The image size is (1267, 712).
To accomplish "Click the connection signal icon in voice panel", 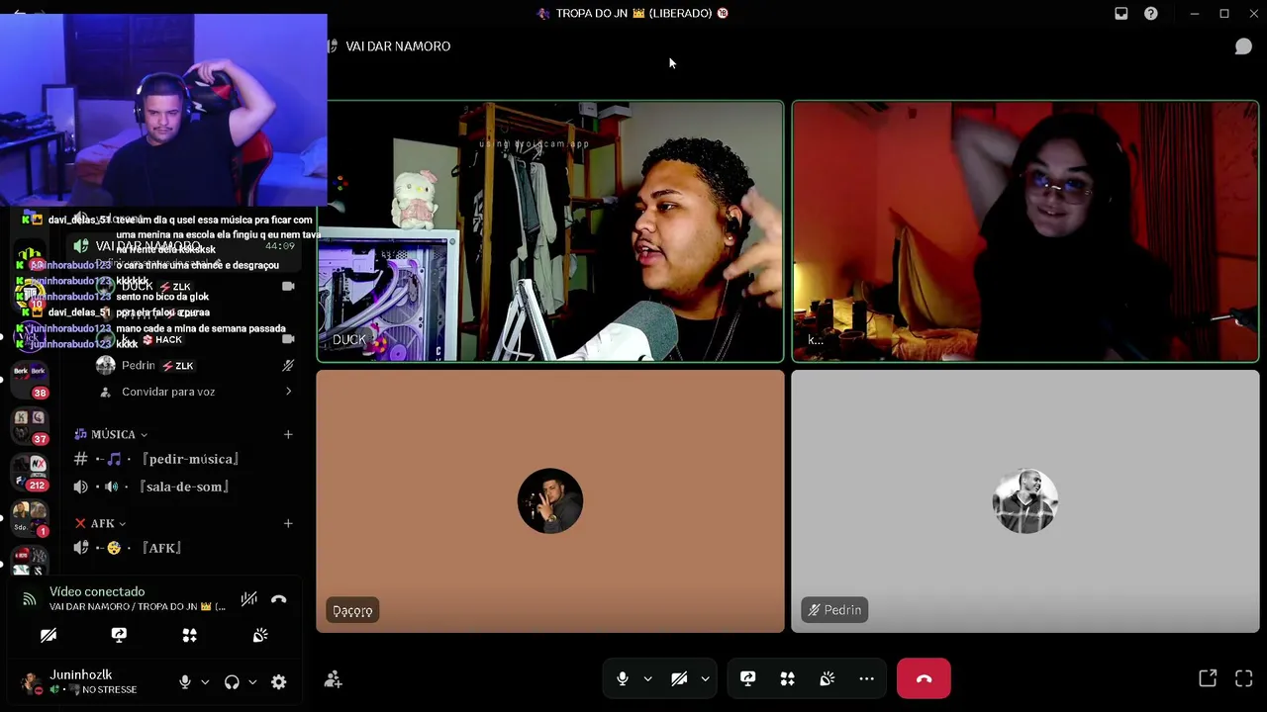I will point(30,599).
